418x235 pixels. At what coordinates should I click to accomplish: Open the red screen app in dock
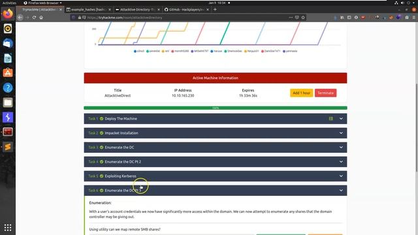click(x=8, y=132)
